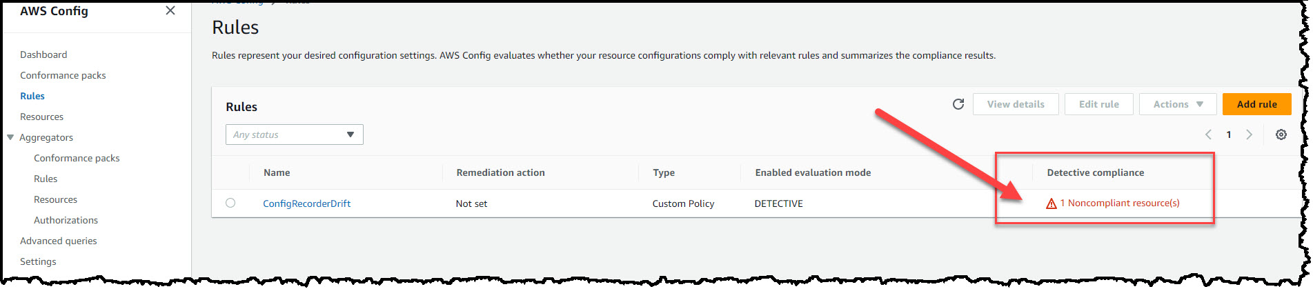
Task: Click the 'DETECTIVE' evaluation mode cell
Action: pos(778,203)
